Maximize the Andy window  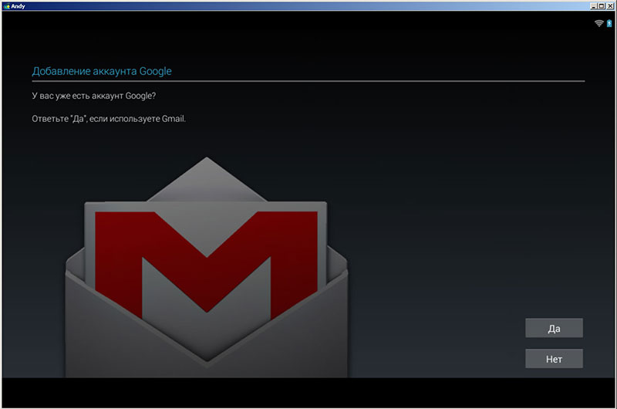pyautogui.click(x=602, y=6)
